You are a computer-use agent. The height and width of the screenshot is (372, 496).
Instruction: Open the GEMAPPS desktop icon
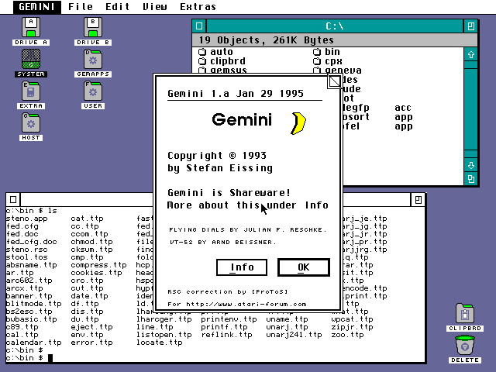[x=93, y=59]
